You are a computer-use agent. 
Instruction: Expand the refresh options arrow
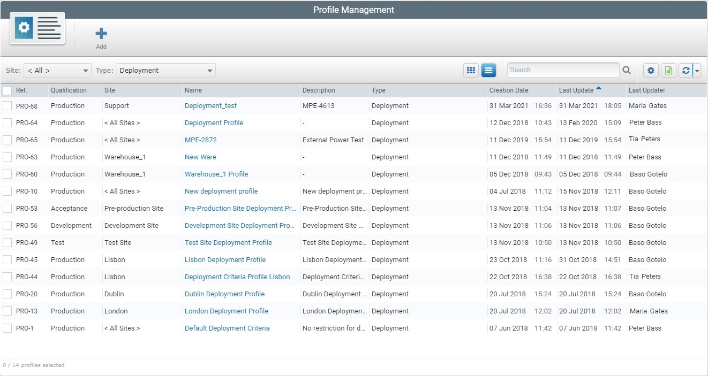696,70
